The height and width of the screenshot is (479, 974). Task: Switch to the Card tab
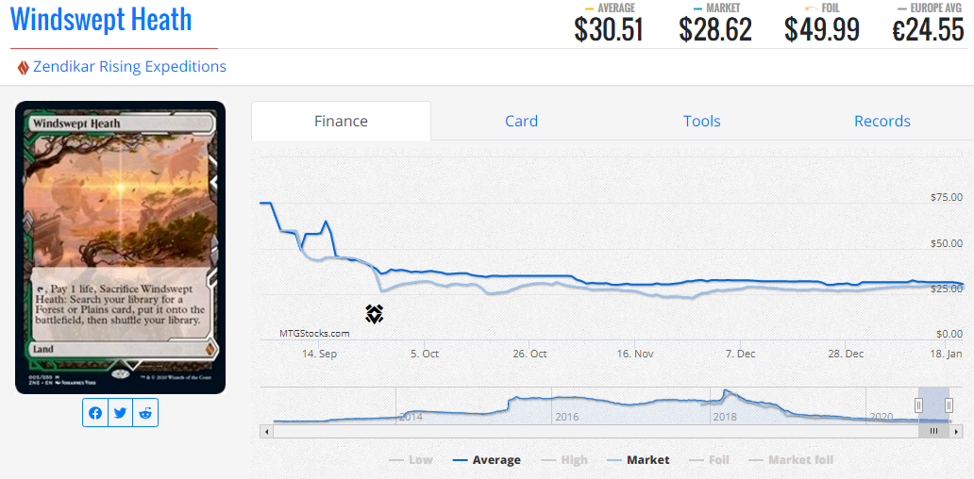point(521,121)
